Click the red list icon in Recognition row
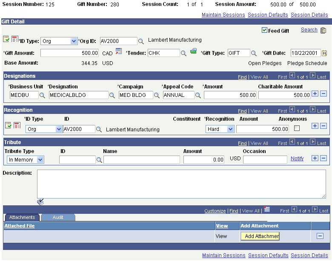The width and height of the screenshot is (332, 261). coord(17,125)
